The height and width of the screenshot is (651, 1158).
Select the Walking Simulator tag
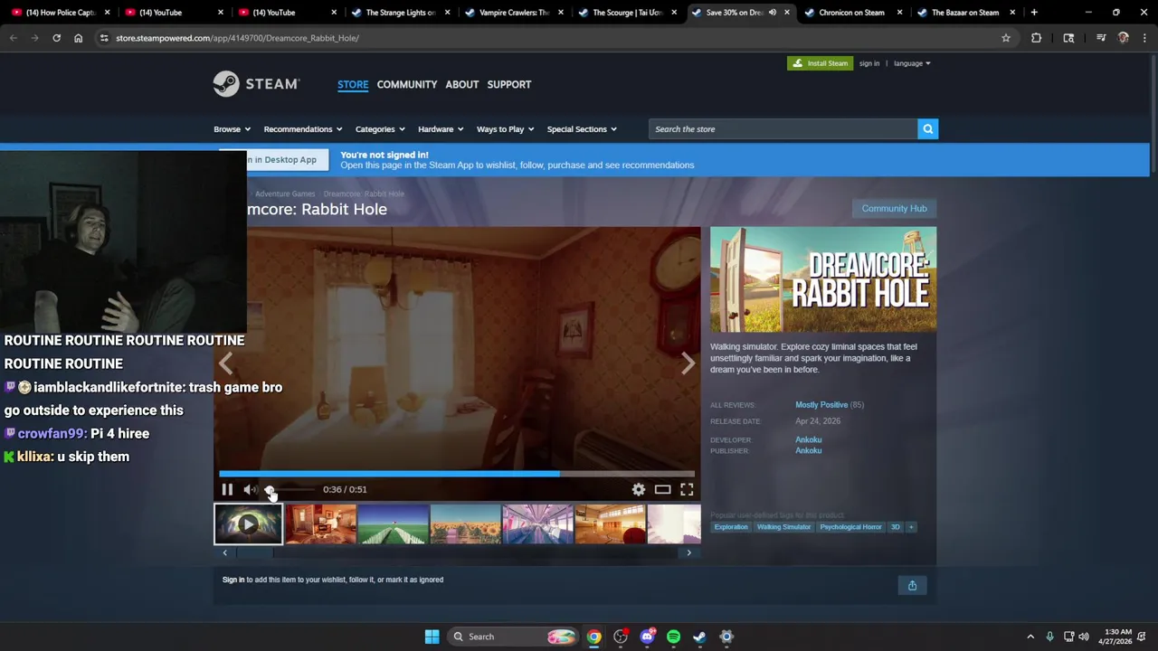click(x=783, y=527)
